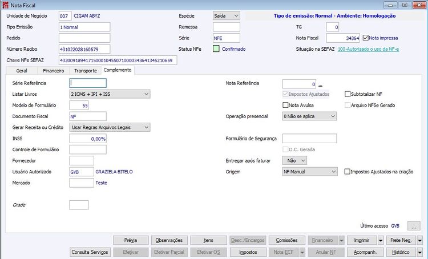Click the Mercado input field
Image resolution: width=428 pixels, height=259 pixels.
click(x=82, y=183)
